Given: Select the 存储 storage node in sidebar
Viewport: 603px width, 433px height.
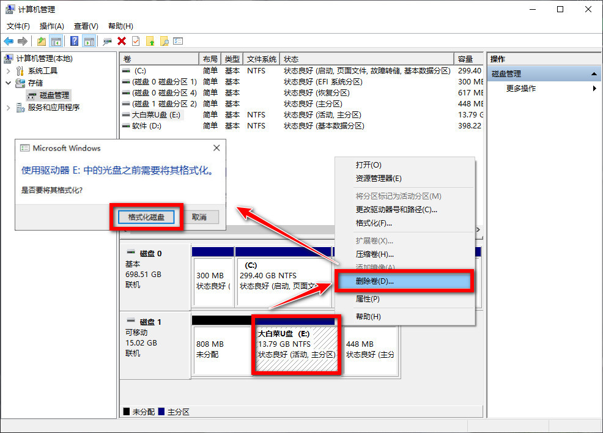Looking at the screenshot, I should pyautogui.click(x=35, y=83).
